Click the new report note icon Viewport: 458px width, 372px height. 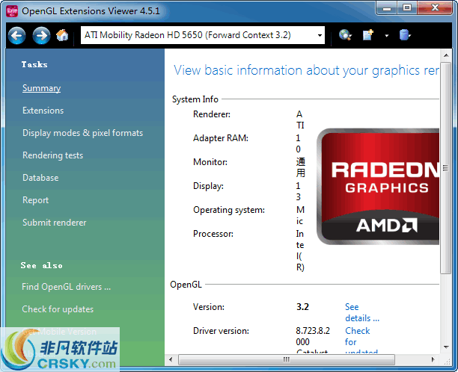point(367,35)
